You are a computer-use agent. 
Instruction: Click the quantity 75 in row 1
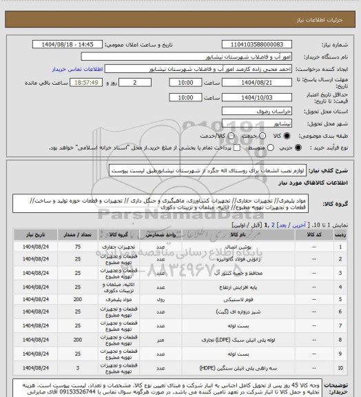[78, 247]
